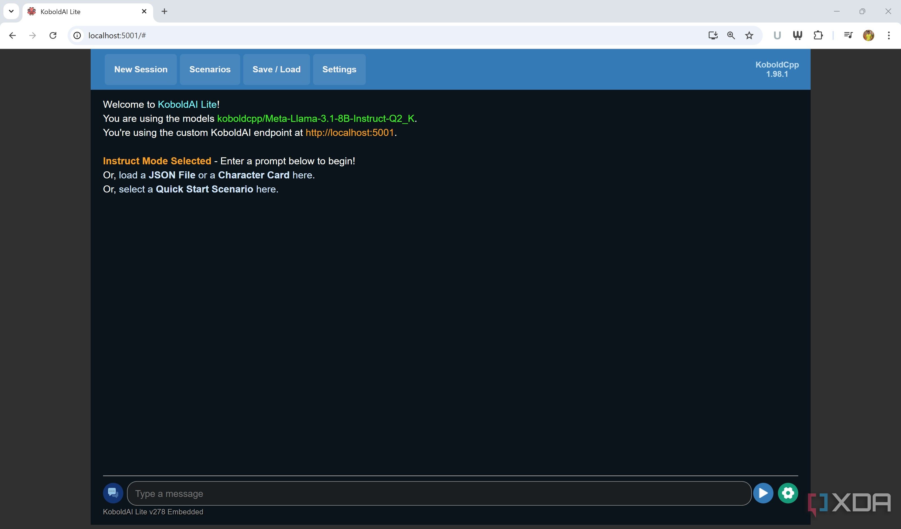The height and width of the screenshot is (529, 901).
Task: Open the Save / Load menu
Action: (276, 69)
